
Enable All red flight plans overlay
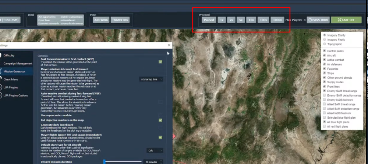pyautogui.click(x=324, y=126)
